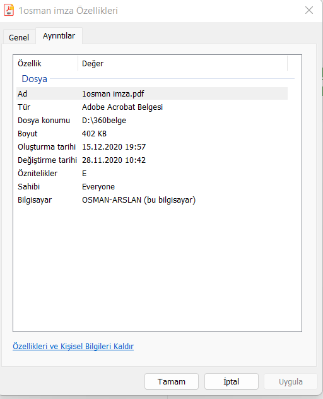
Task: Click the Boyut 402 KB row
Action: 152,134
